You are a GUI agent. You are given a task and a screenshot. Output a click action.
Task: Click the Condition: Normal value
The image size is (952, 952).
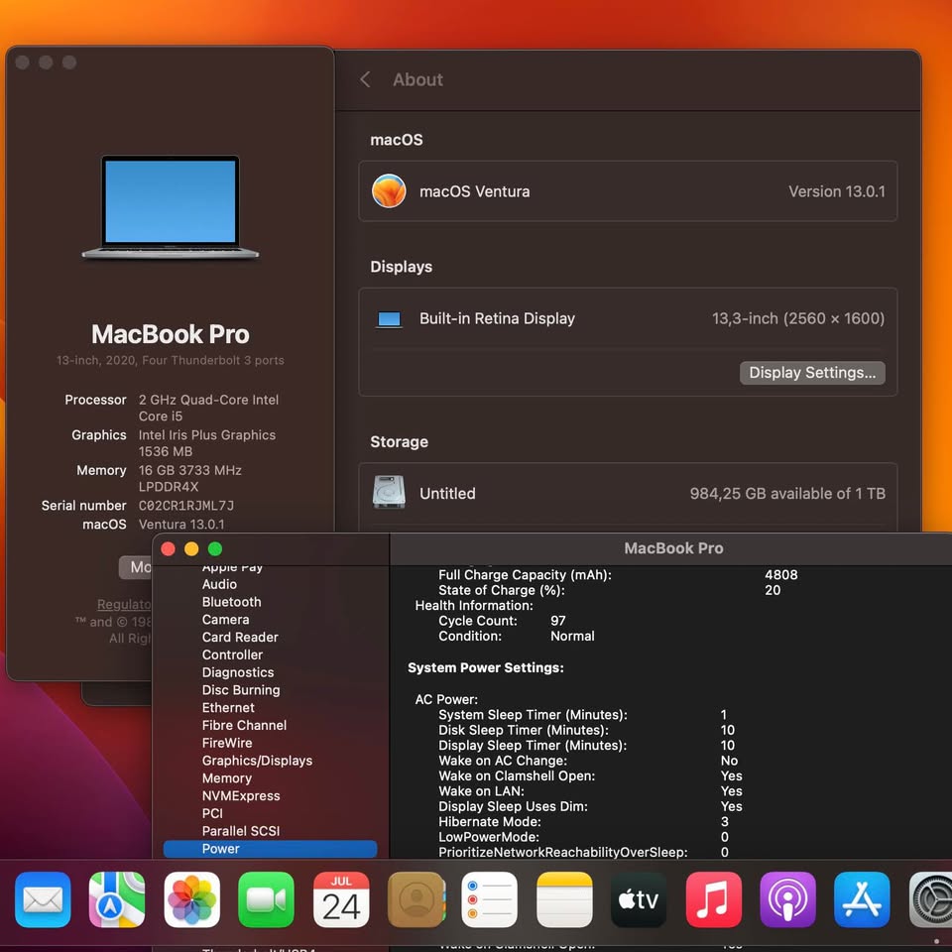pos(572,636)
